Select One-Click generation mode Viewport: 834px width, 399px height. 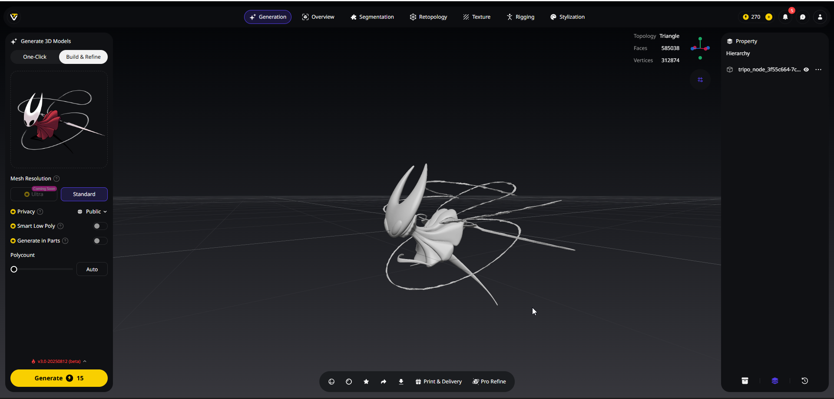tap(35, 57)
